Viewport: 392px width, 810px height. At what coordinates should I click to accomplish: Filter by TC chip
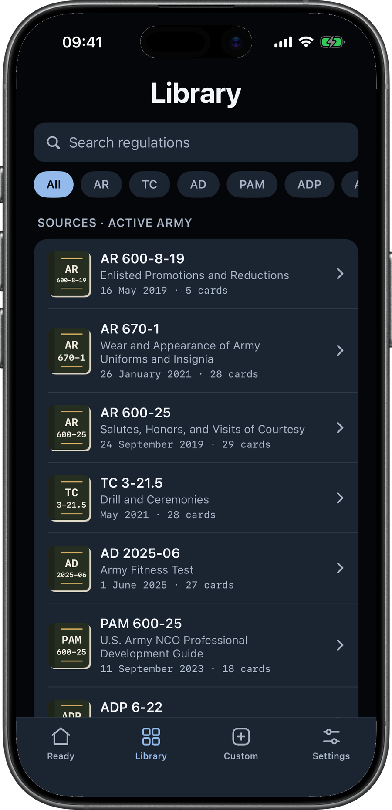coord(149,184)
